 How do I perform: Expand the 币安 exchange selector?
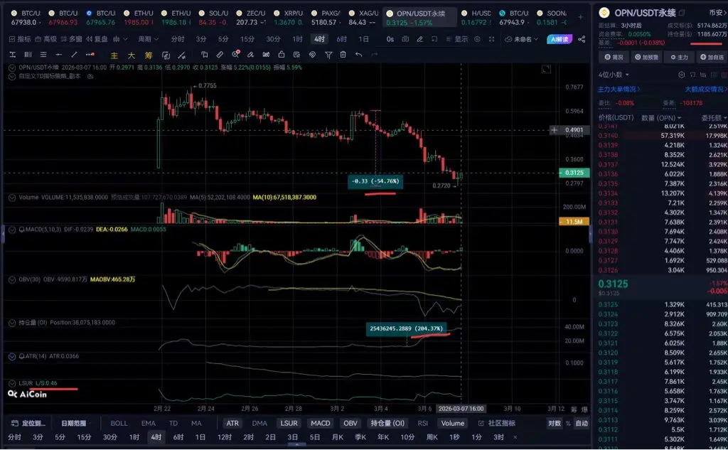click(x=718, y=13)
